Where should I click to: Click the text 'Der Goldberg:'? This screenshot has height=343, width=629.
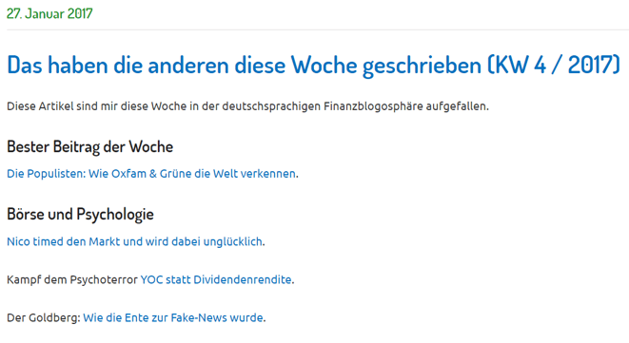click(44, 317)
